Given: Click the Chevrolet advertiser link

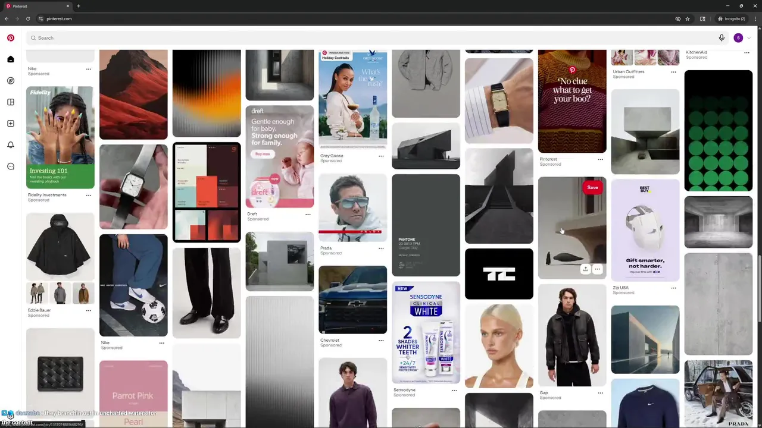Looking at the screenshot, I should [x=330, y=341].
